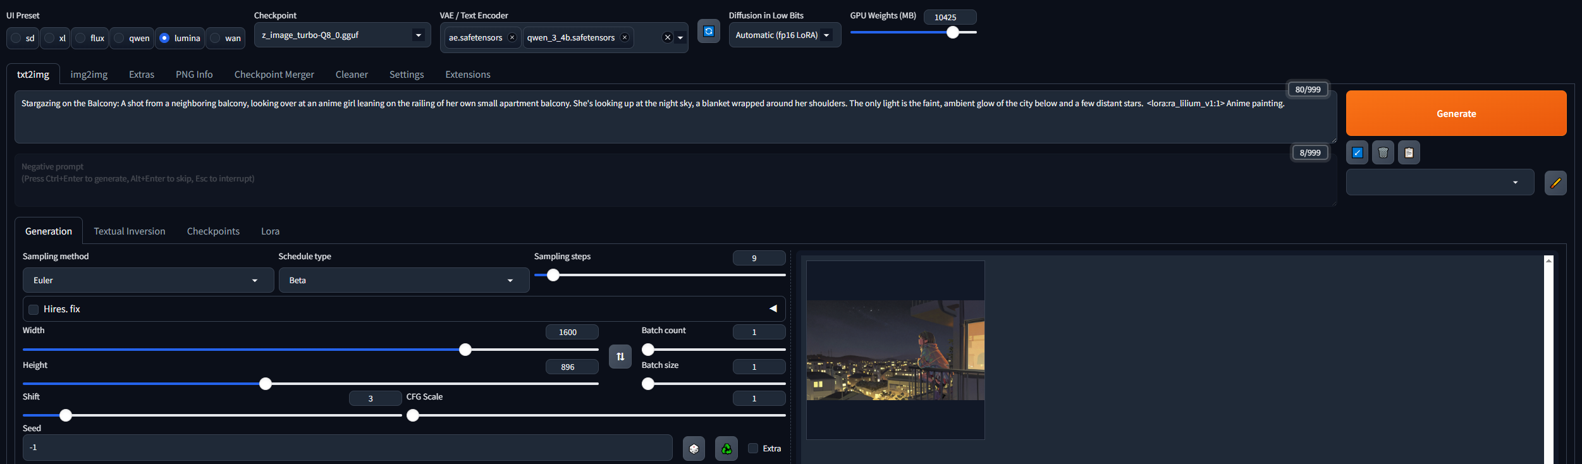Open the PNG Info tab
The image size is (1582, 464).
194,74
